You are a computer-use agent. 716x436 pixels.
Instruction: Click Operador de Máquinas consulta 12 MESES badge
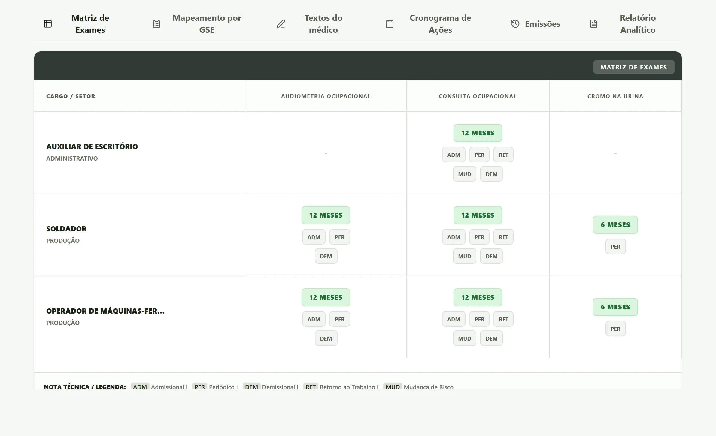point(478,297)
